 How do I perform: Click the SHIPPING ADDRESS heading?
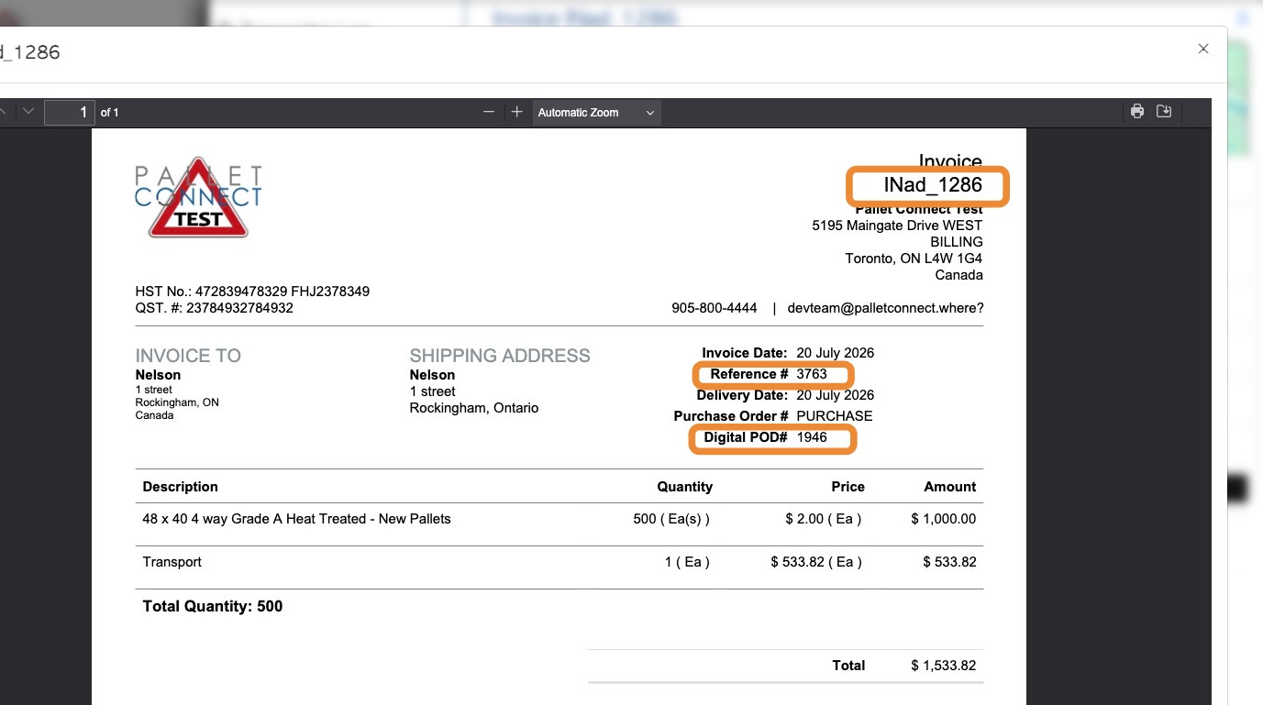500,356
